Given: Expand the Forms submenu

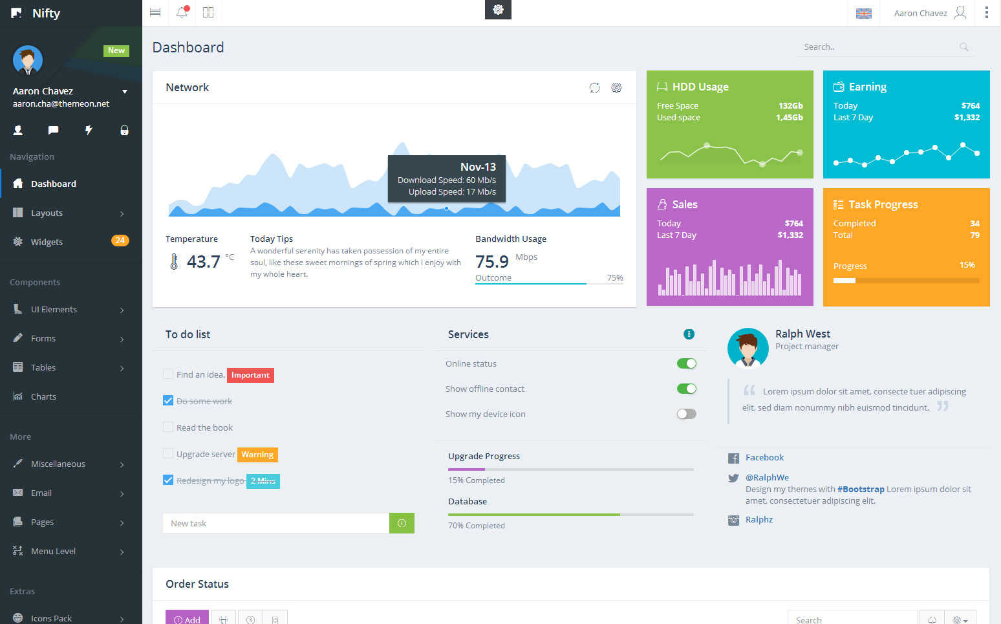Looking at the screenshot, I should [x=71, y=338].
